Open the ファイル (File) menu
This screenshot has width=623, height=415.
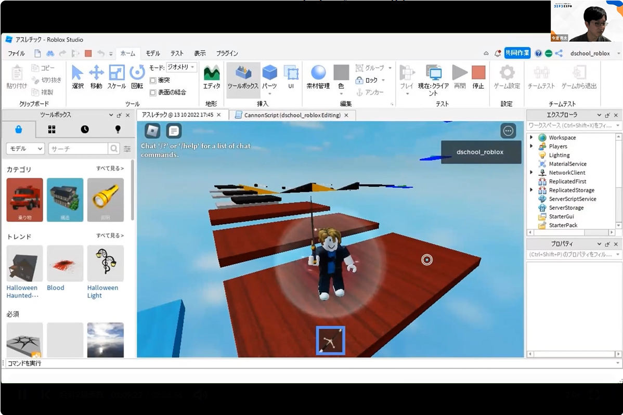(16, 53)
